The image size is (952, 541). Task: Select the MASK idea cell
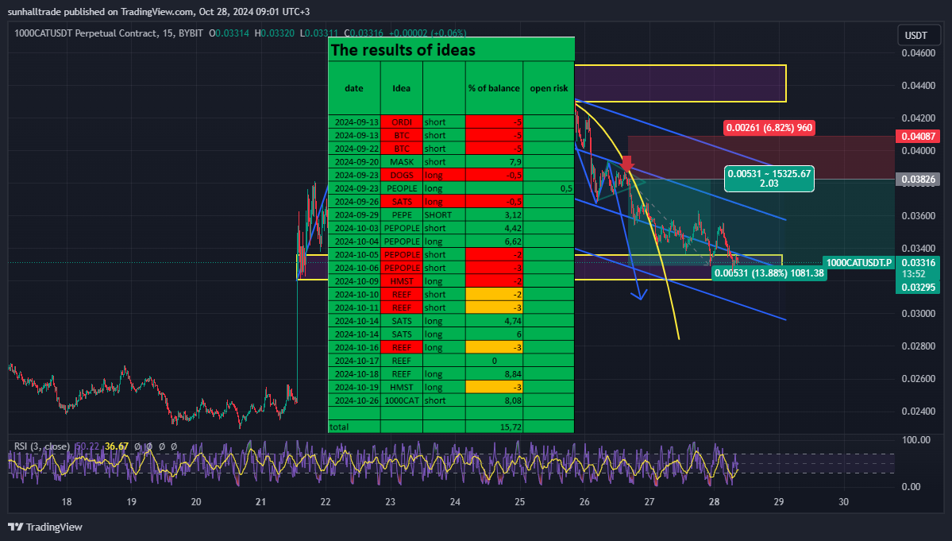[x=401, y=162]
